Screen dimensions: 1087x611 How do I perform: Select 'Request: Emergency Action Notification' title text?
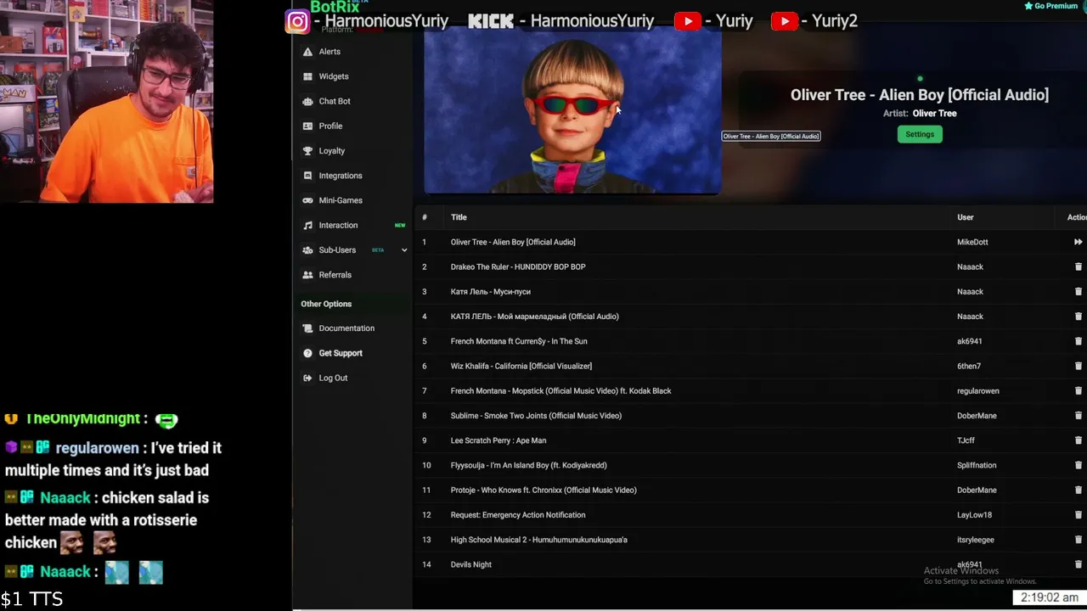[x=518, y=515]
